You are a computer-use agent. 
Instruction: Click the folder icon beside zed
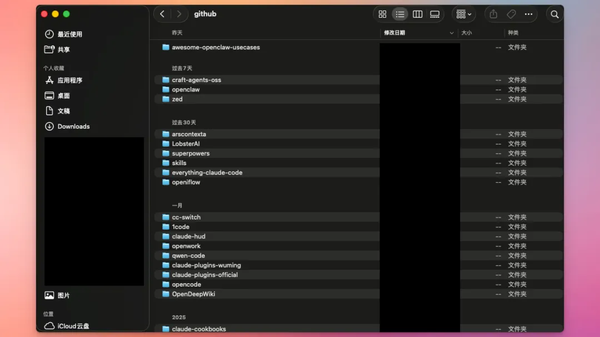pos(166,99)
